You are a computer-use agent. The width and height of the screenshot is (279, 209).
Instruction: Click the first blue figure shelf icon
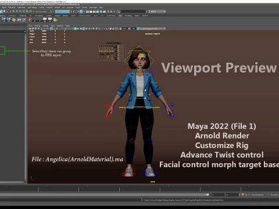click(3, 20)
